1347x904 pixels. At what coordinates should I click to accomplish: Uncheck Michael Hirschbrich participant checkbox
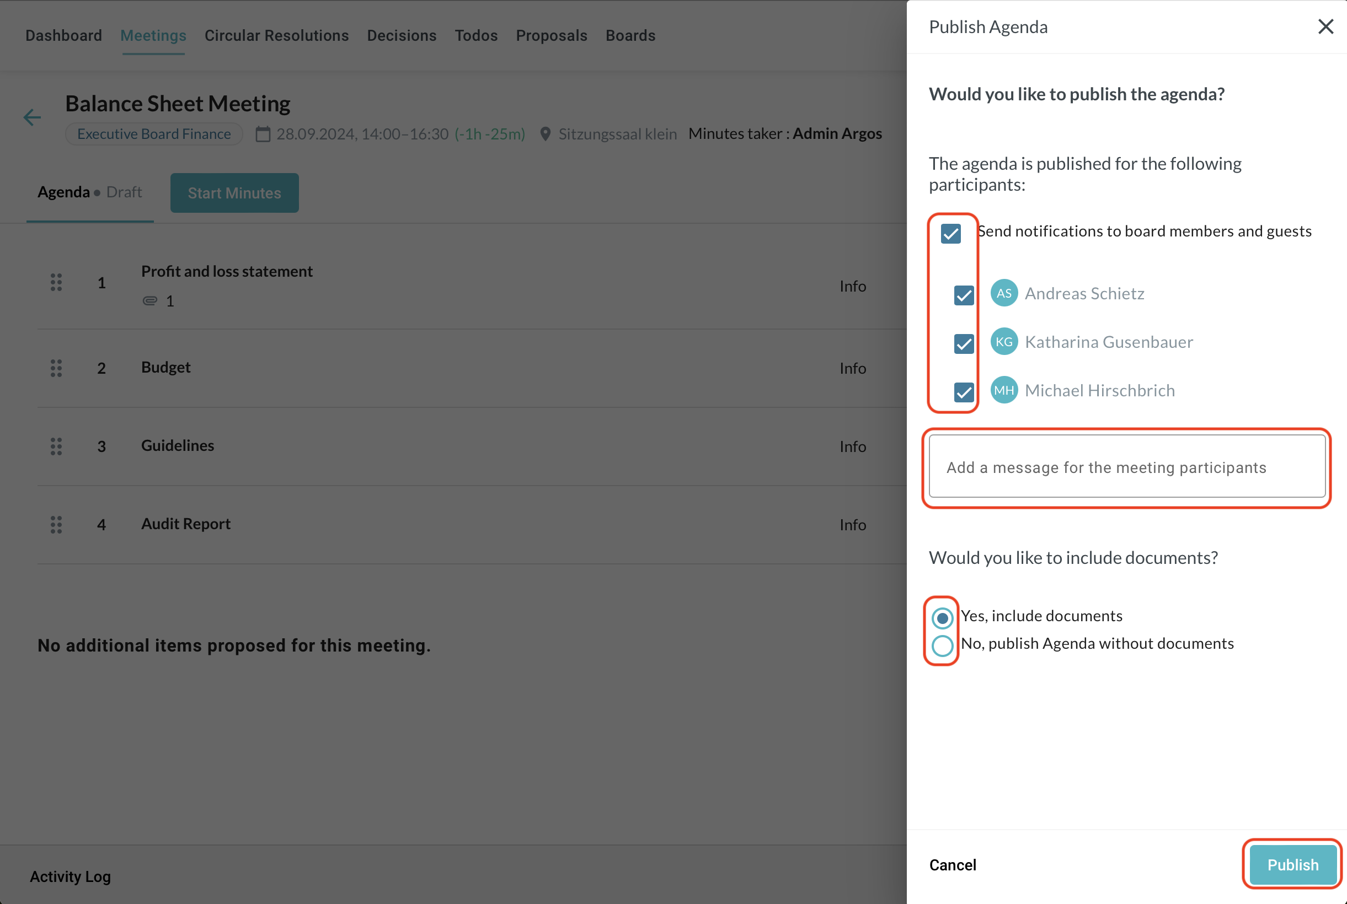coord(964,392)
